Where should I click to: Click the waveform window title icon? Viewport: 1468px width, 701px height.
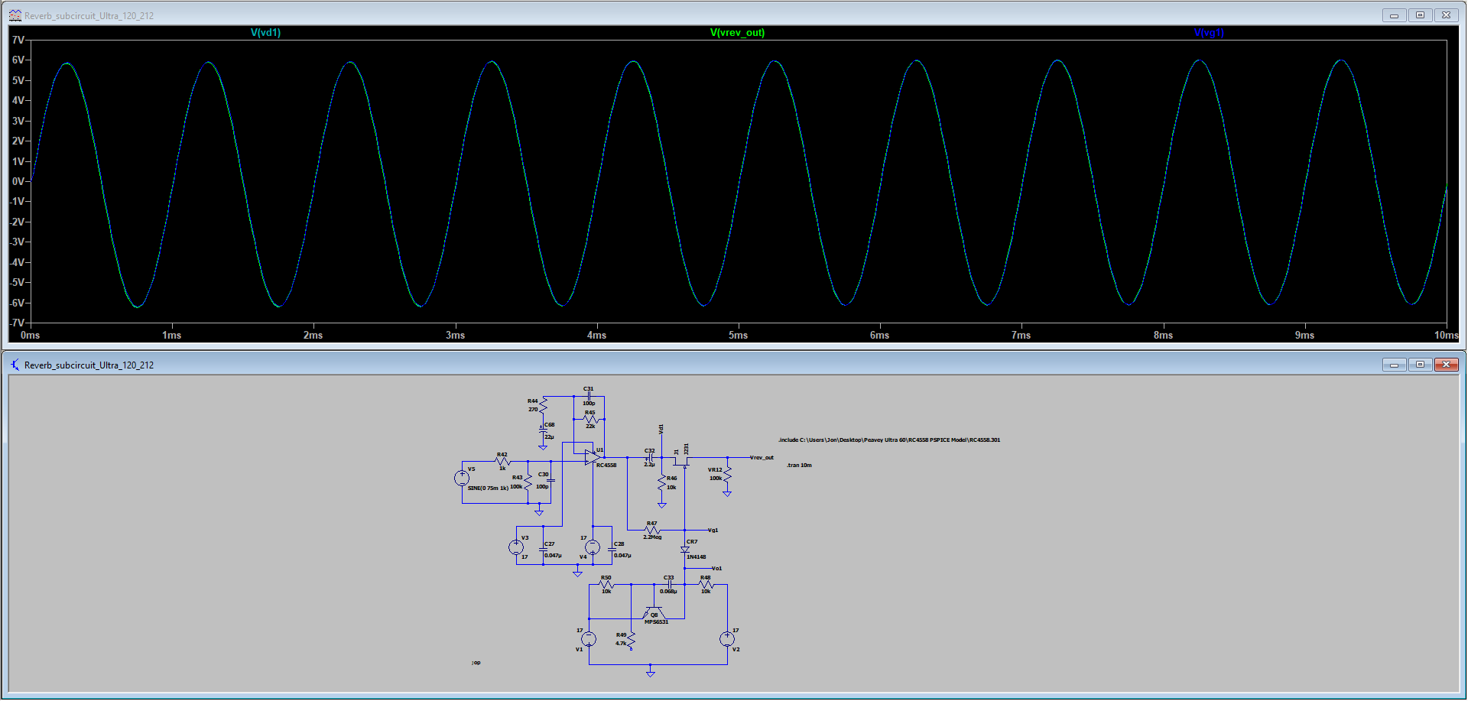[15, 15]
